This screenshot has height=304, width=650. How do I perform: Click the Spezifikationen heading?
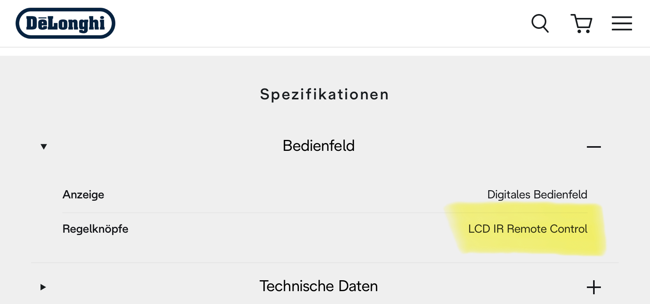click(x=324, y=94)
